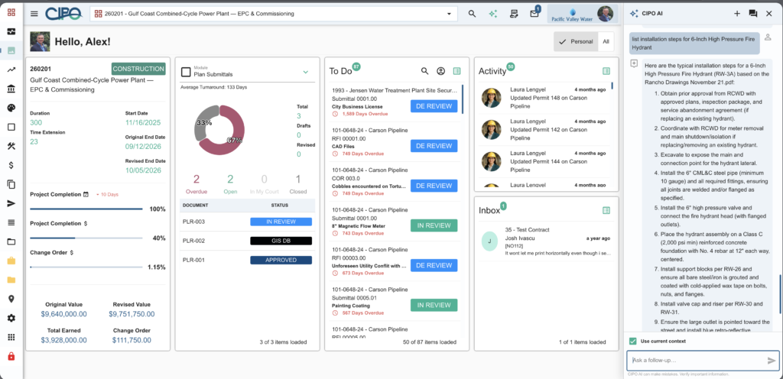Click the Project Completion 100% progress bar

pyautogui.click(x=86, y=209)
